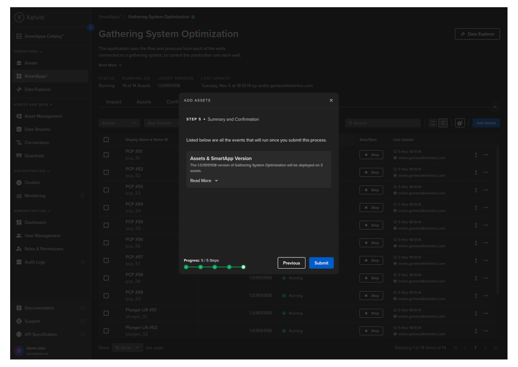Click the final step progress indicator dot
This screenshot has height=367, width=518.
click(x=243, y=267)
